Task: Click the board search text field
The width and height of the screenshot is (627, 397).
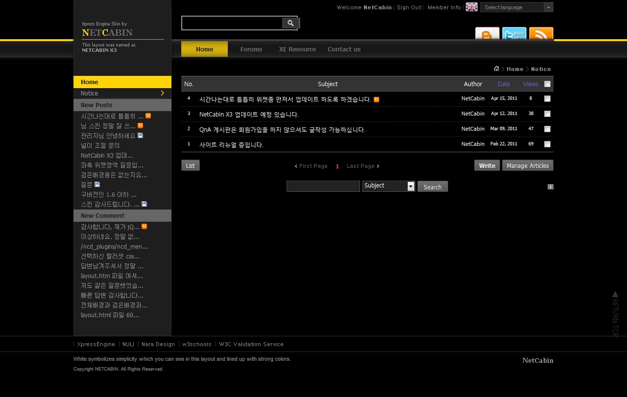Action: (323, 186)
